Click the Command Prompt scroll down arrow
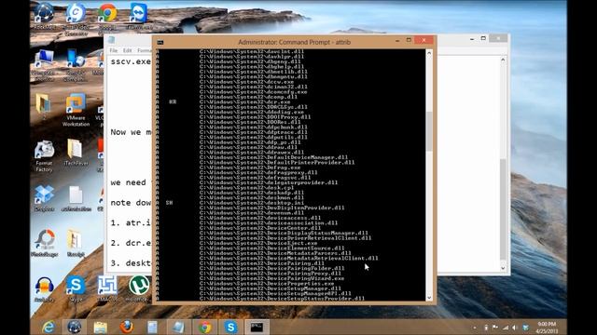This screenshot has width=597, height=335. (429, 298)
